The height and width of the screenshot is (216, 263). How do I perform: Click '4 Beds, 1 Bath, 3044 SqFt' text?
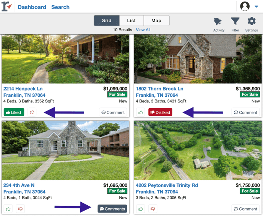tap(28, 198)
